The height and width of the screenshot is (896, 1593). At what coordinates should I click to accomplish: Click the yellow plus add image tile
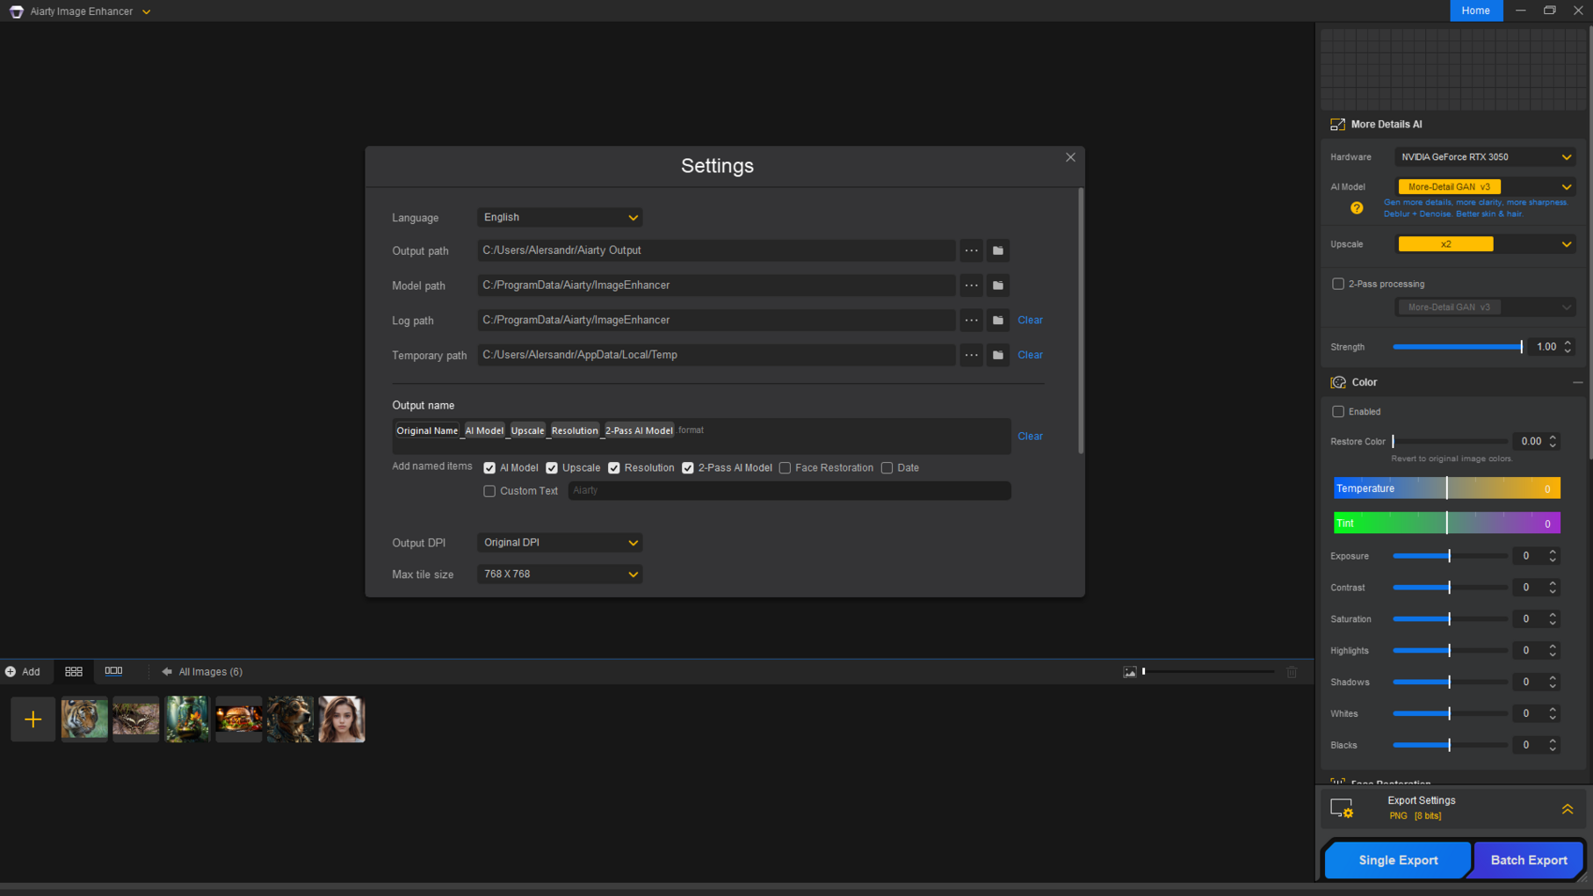pyautogui.click(x=33, y=719)
